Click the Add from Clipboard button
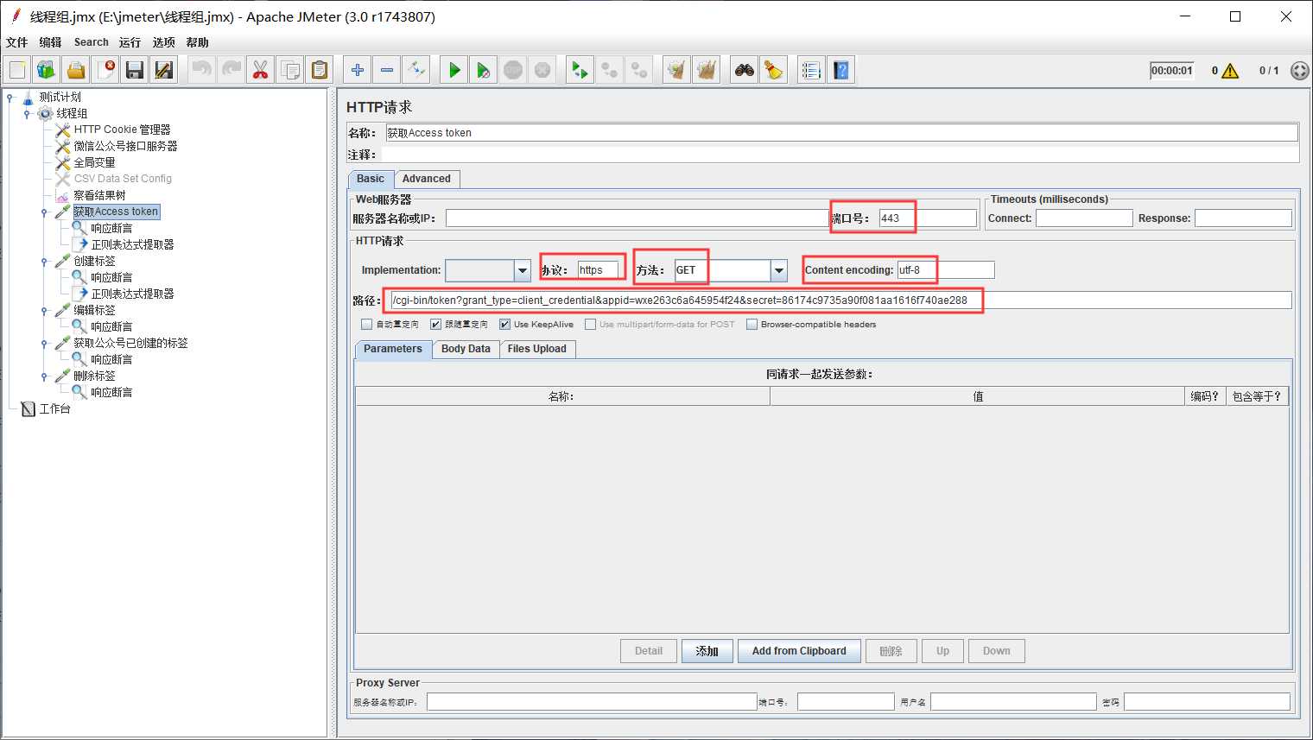 pos(798,651)
